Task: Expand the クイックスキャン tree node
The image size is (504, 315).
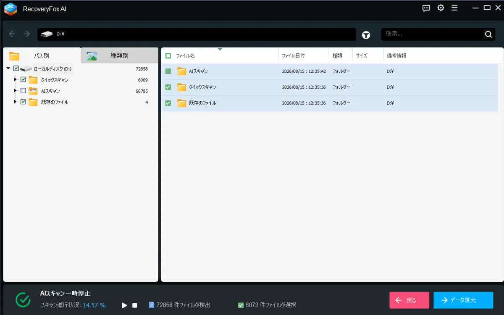Action: coord(16,79)
